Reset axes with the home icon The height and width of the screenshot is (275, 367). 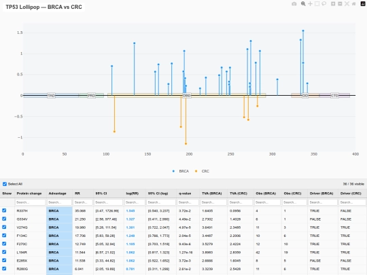pyautogui.click(x=354, y=4)
